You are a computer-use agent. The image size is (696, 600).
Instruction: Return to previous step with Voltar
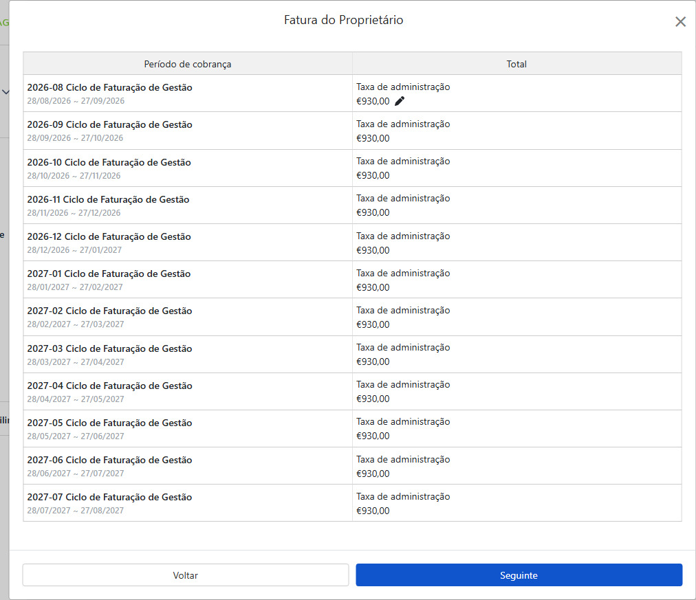point(186,575)
